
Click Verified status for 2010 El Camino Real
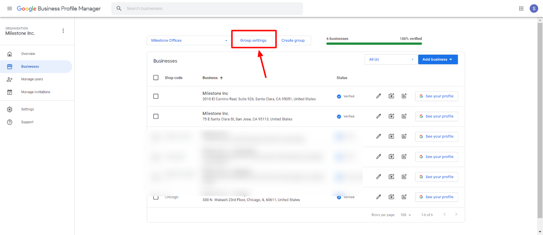pos(345,96)
